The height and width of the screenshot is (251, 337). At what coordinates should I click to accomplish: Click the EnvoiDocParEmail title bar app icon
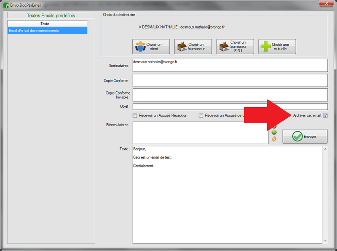coord(6,5)
